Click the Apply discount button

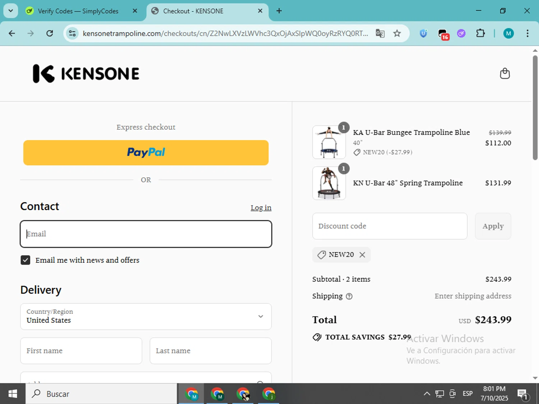point(493,226)
